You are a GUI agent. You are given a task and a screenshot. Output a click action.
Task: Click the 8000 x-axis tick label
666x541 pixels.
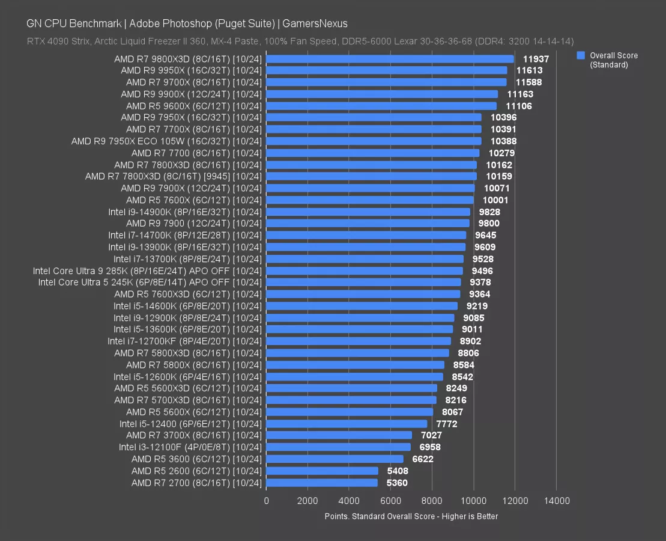[x=432, y=501]
